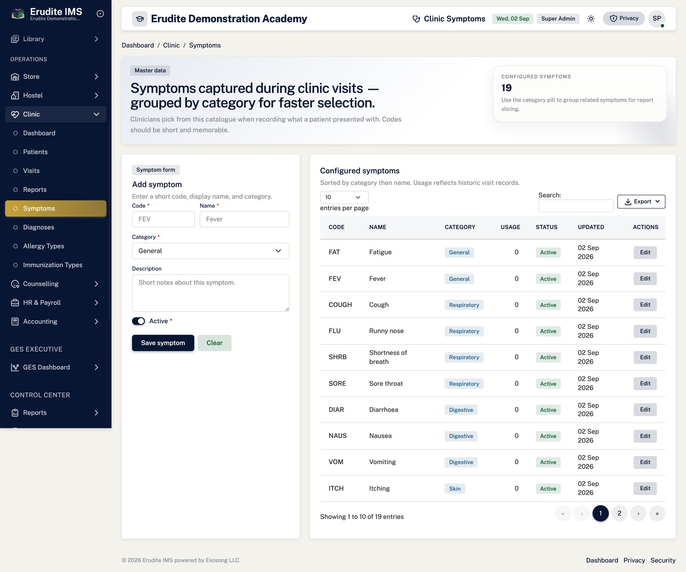
Task: Click the Counselling chat icon
Action: (15, 284)
